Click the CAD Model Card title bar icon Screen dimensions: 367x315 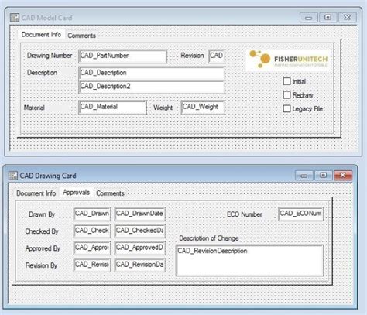[x=15, y=18]
